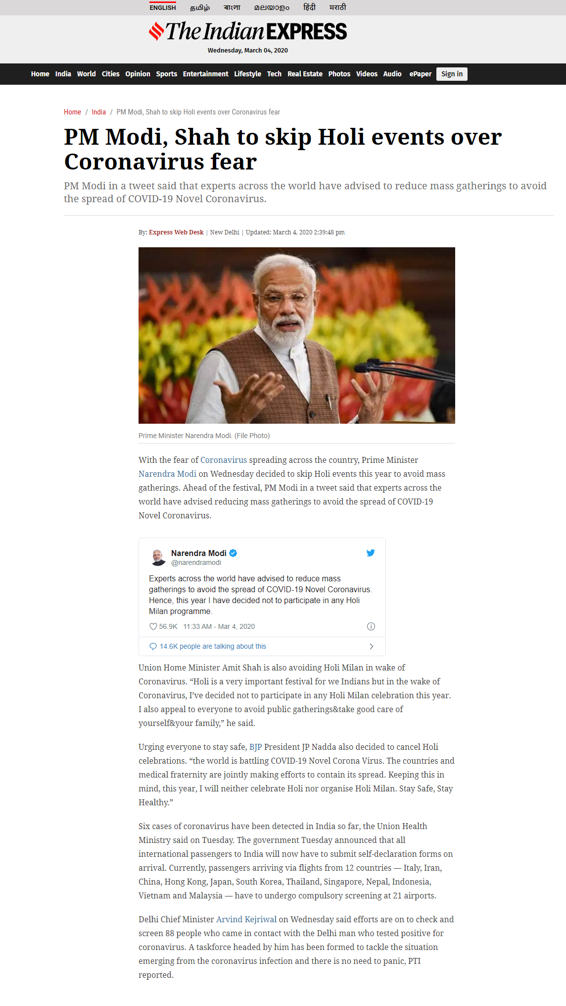Open the Entertainment section
The height and width of the screenshot is (1006, 566).
coord(205,74)
